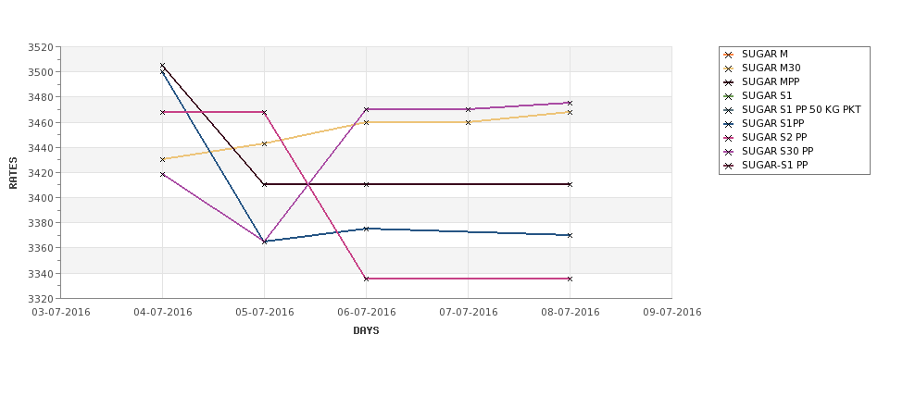This screenshot has height=397, width=903.
Task: Click the SUGAR-S1 PP legend marker icon
Action: [729, 165]
